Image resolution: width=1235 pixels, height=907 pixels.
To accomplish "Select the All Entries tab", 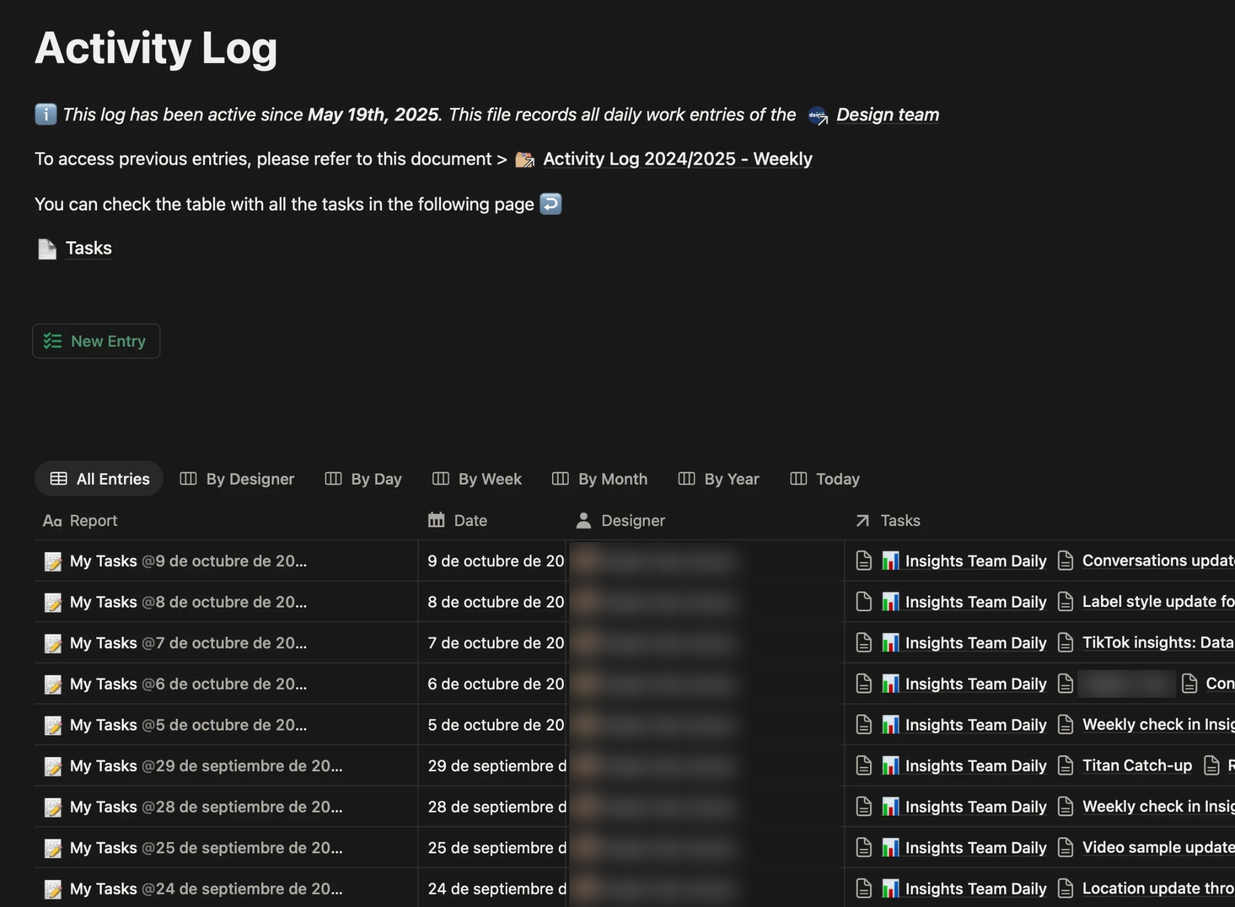I will tap(99, 479).
